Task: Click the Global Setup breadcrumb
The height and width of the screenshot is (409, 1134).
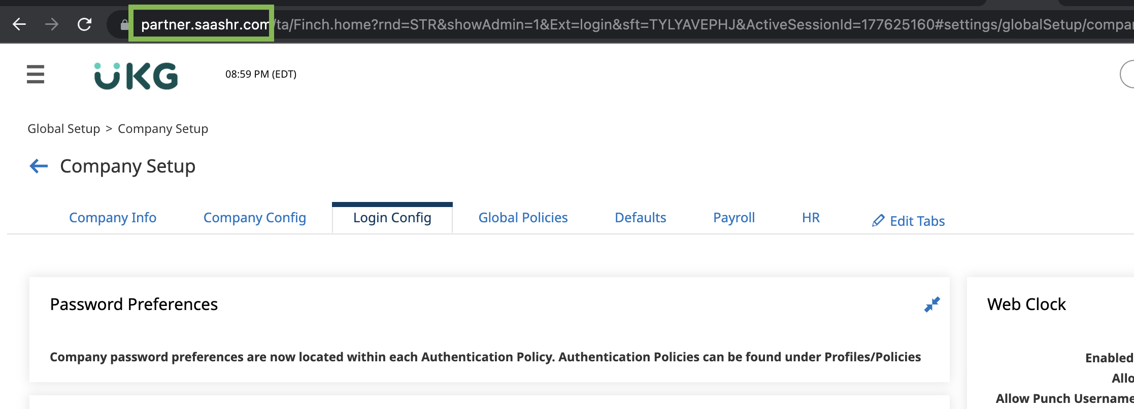Action: [64, 129]
